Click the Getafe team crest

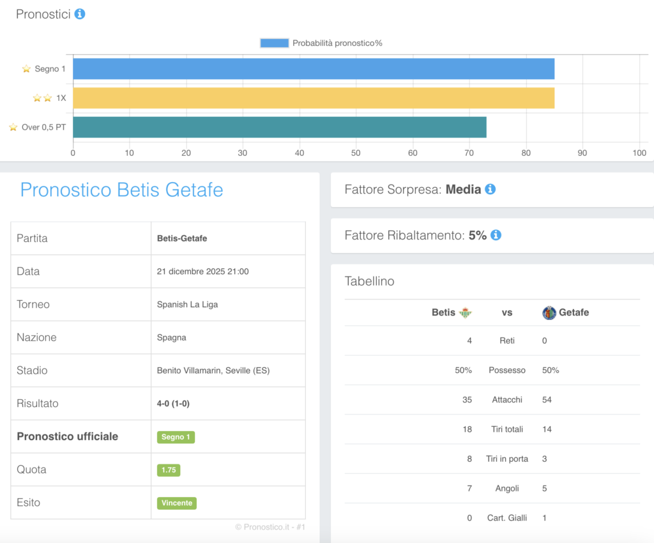point(549,312)
